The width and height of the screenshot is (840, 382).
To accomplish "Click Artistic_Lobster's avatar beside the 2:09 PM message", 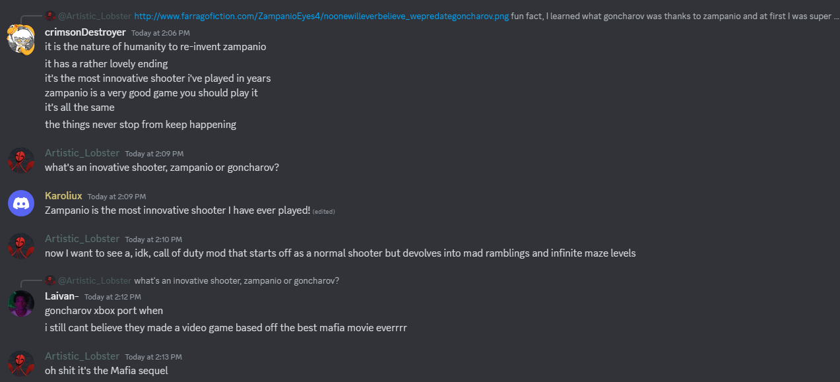I will [x=20, y=160].
